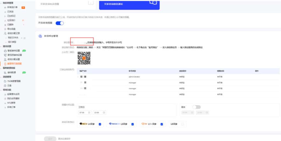281x141 pixels.
Task: Collapse the 询价单管理 sidebar group
Action: (x=1, y=3)
